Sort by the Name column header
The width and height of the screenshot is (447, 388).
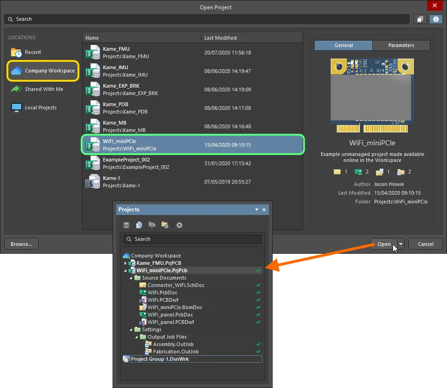142,38
